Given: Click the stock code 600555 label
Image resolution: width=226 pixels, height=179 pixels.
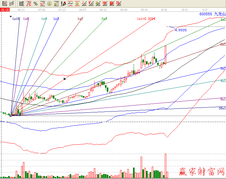Looking at the screenshot, I should [205, 14].
